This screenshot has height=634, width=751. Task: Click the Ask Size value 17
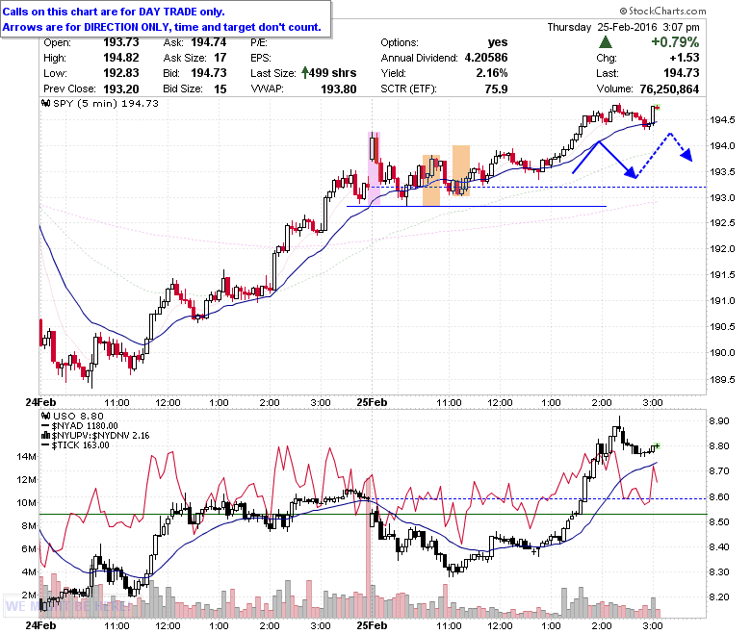220,58
